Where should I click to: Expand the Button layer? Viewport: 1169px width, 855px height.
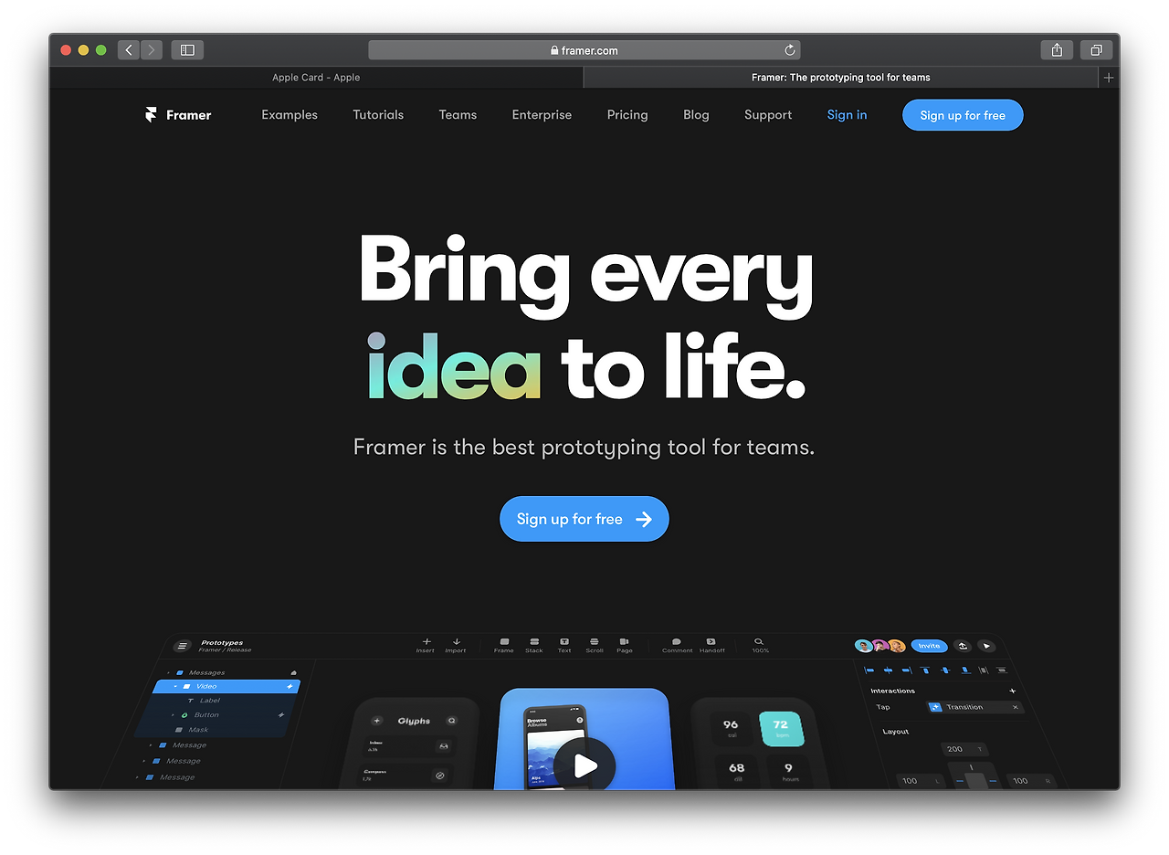click(x=173, y=715)
